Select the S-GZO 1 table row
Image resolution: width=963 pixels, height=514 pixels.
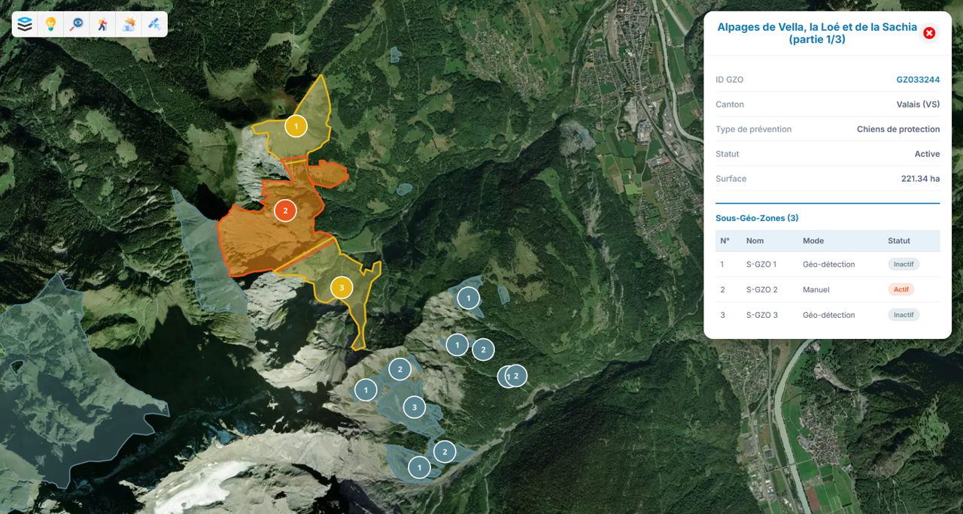(761, 265)
